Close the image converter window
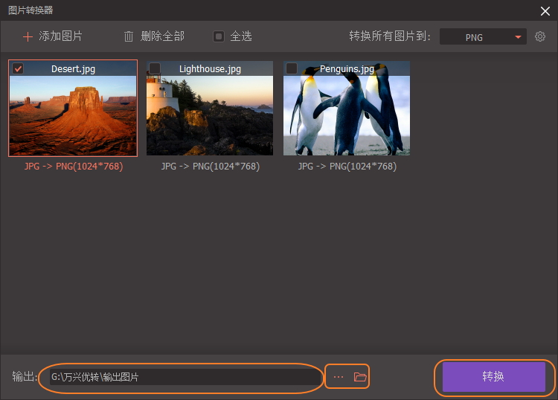 (x=545, y=11)
